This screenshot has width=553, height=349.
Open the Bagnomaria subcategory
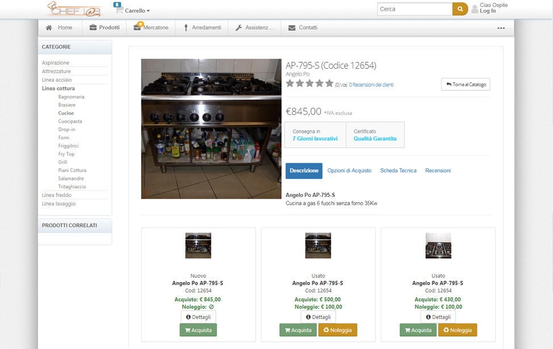pyautogui.click(x=71, y=97)
